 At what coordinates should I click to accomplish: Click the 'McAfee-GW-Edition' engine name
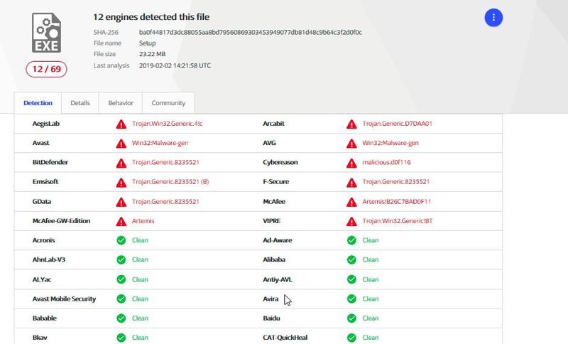pos(61,221)
